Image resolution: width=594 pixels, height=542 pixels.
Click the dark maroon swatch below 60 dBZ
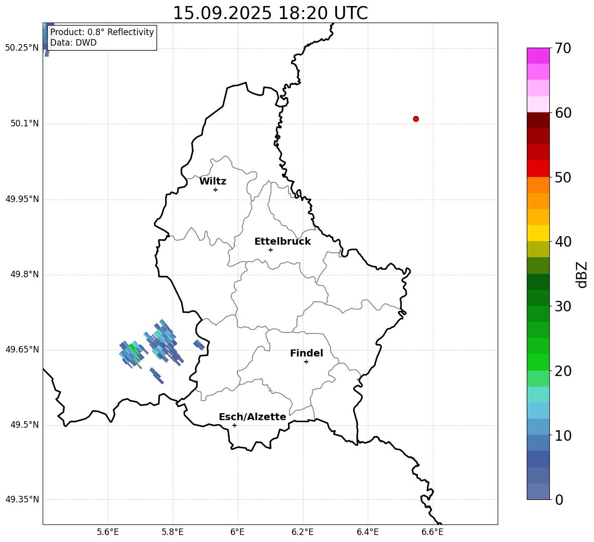538,120
